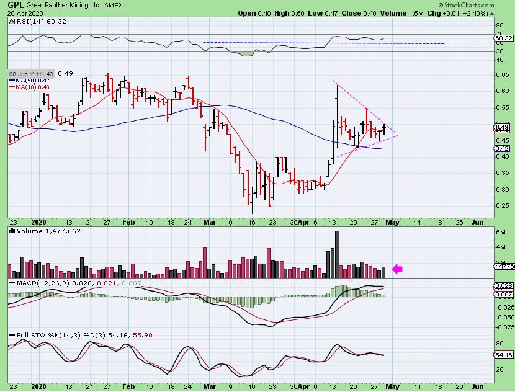Click the 0.49 last price tag on the price scale
The height and width of the screenshot is (392, 515).
coord(502,127)
